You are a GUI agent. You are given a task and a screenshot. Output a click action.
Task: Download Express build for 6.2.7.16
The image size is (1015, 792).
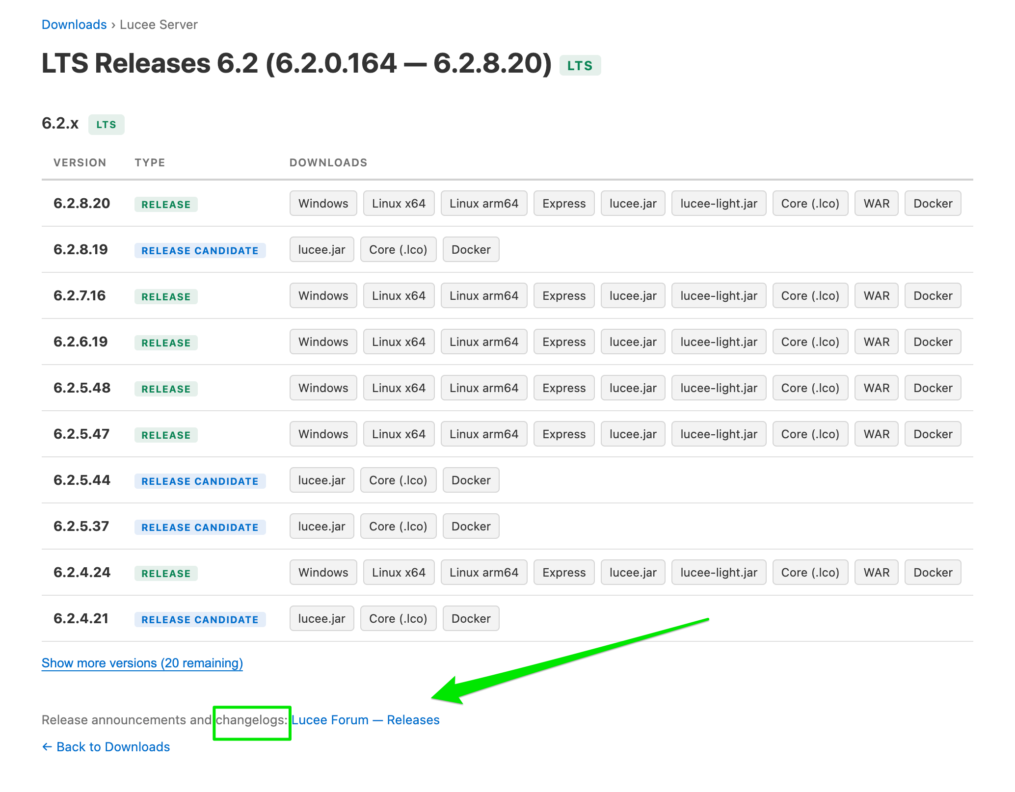click(x=564, y=295)
